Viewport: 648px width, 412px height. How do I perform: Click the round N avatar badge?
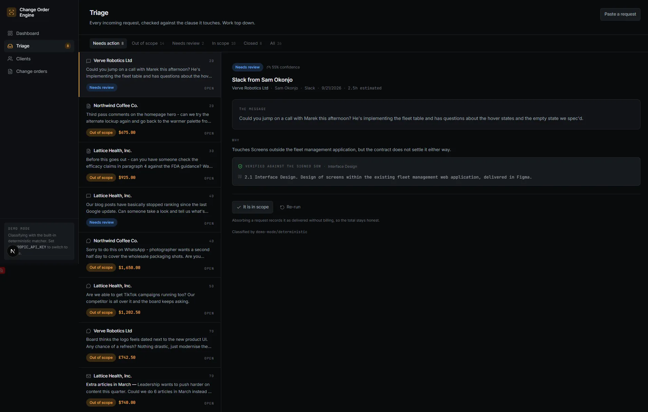point(13,251)
